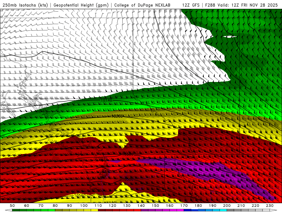Click the 10560 height contour label

(80, 195)
